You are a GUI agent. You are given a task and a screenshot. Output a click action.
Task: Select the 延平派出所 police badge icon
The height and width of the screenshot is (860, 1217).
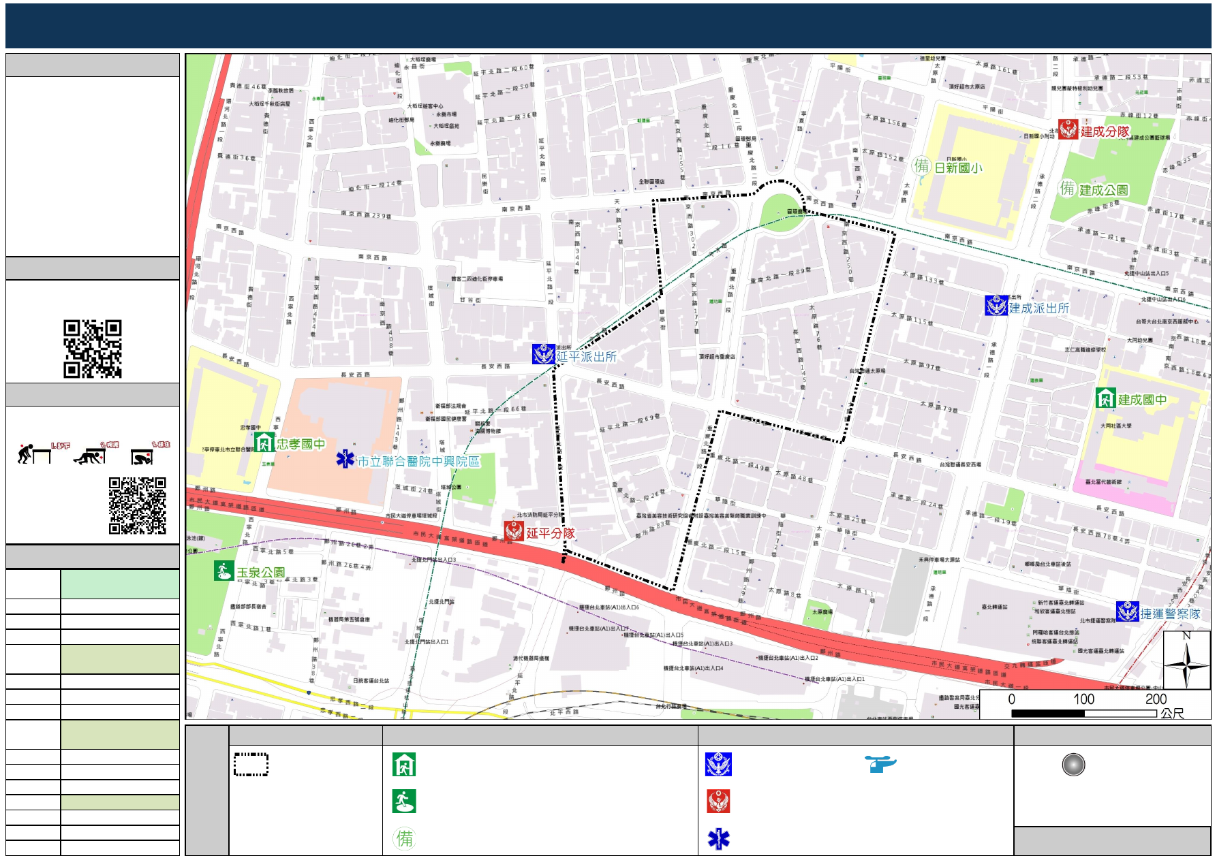[x=544, y=354]
